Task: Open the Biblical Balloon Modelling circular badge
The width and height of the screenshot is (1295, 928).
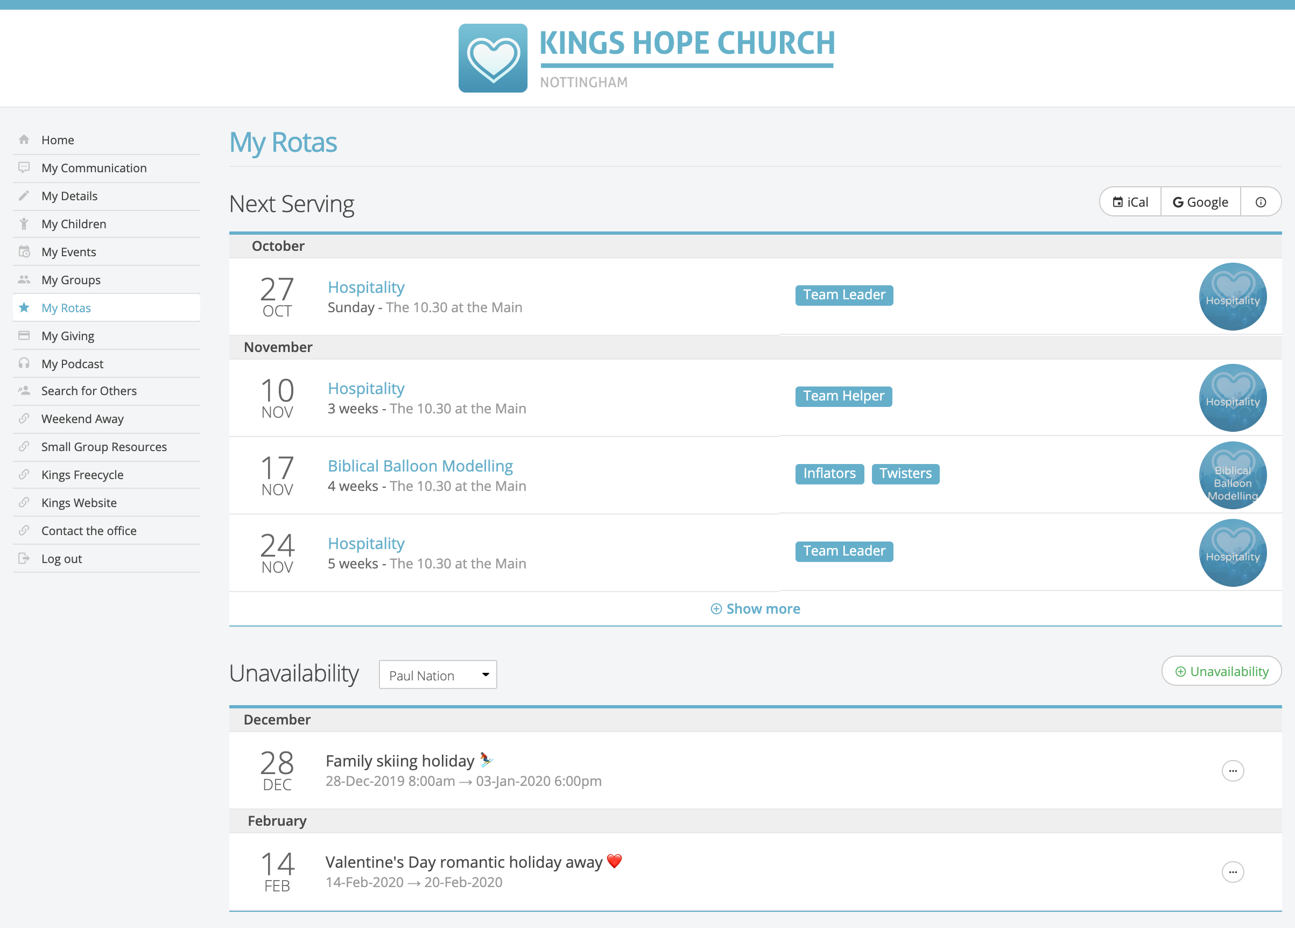Action: click(1232, 475)
